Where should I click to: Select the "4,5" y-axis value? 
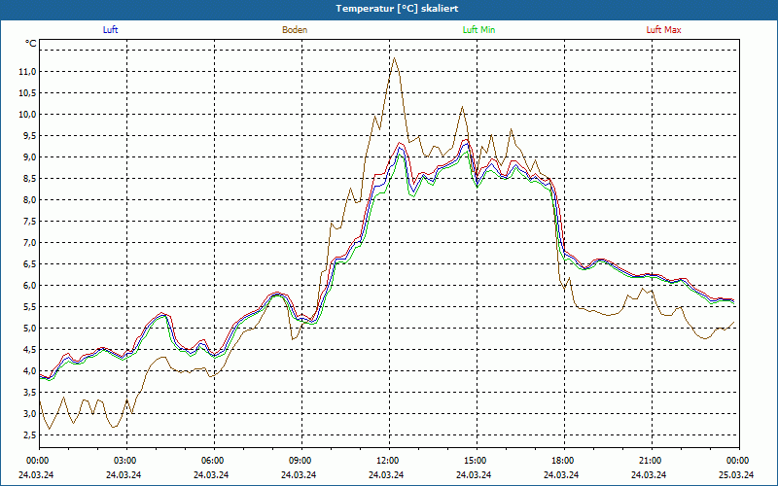(x=30, y=349)
